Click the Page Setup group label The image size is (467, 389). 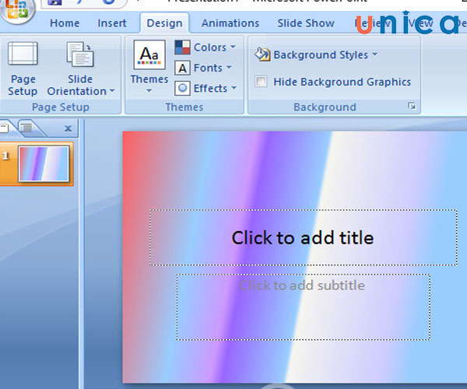(x=61, y=107)
